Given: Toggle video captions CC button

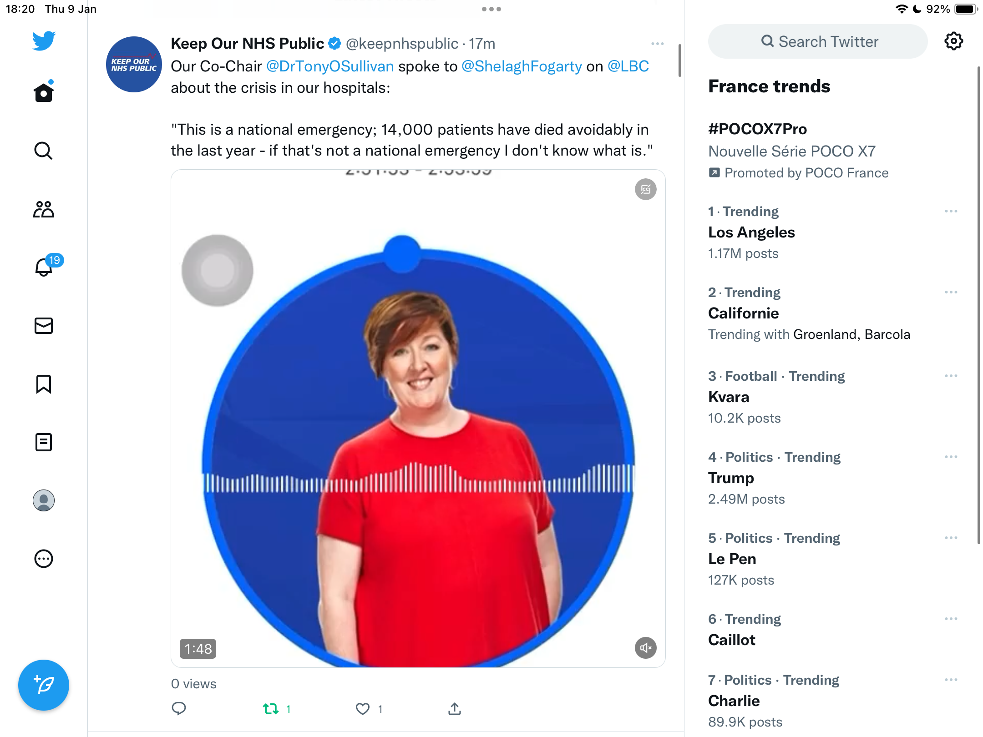Looking at the screenshot, I should tap(645, 189).
